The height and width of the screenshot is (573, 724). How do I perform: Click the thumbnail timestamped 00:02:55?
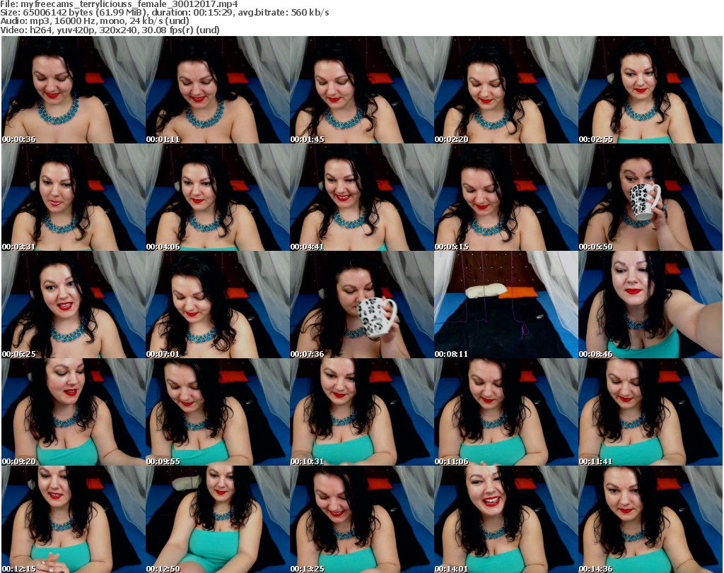point(650,90)
